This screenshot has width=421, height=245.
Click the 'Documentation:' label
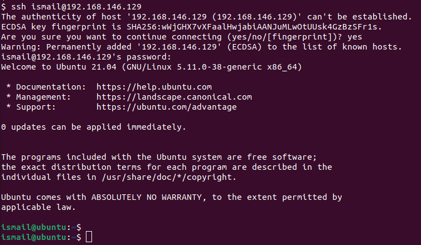[x=51, y=87]
